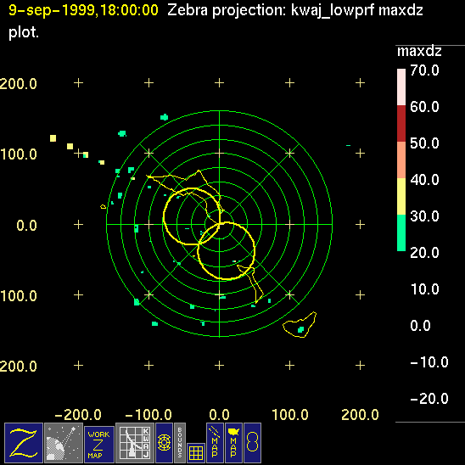Click the 20 to 30 green color band
The height and width of the screenshot is (465, 465).
coord(401,232)
